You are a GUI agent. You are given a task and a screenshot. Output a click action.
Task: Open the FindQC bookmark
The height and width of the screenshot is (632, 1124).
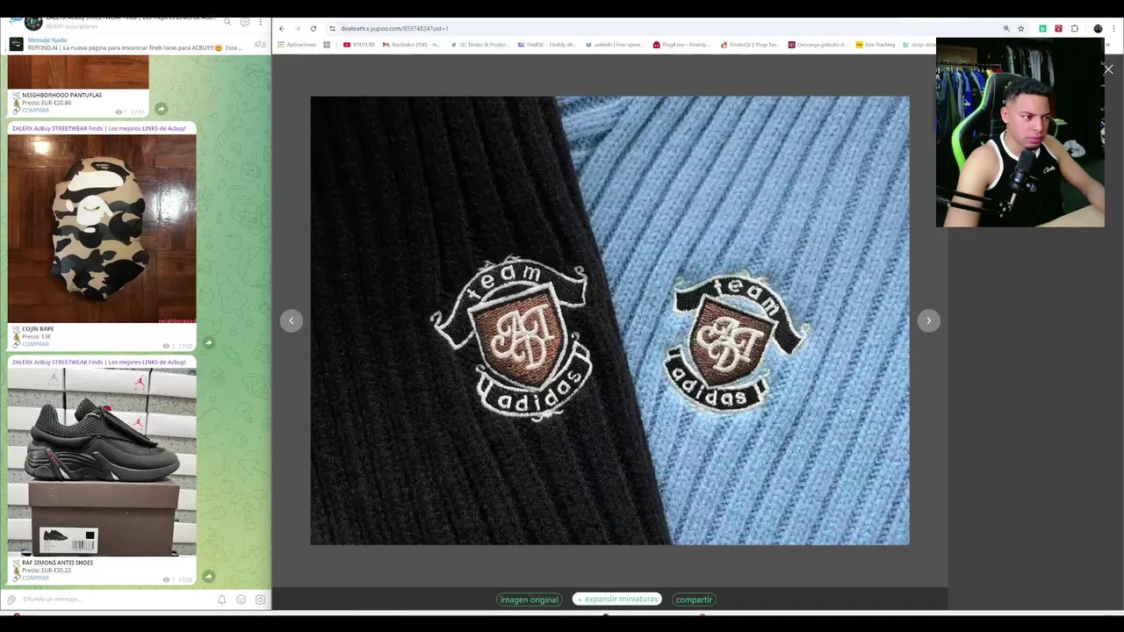(546, 45)
